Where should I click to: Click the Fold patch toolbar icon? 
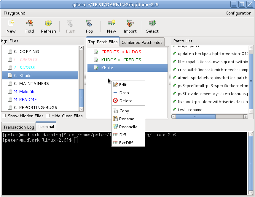point(30,24)
